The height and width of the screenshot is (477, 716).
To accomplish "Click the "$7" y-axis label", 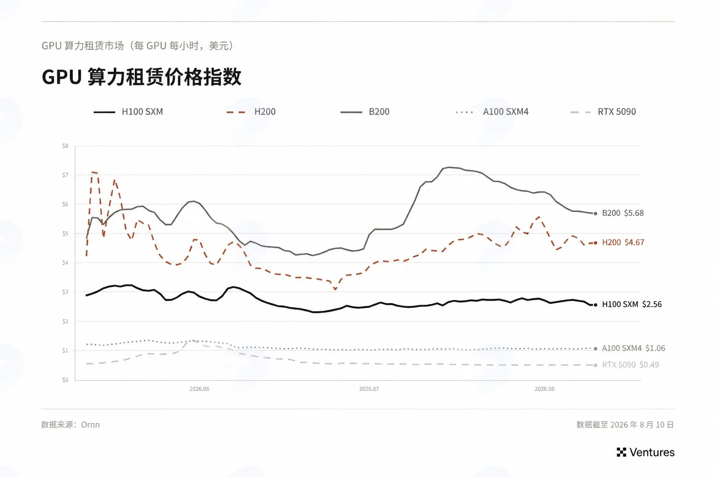I will 65,175.
